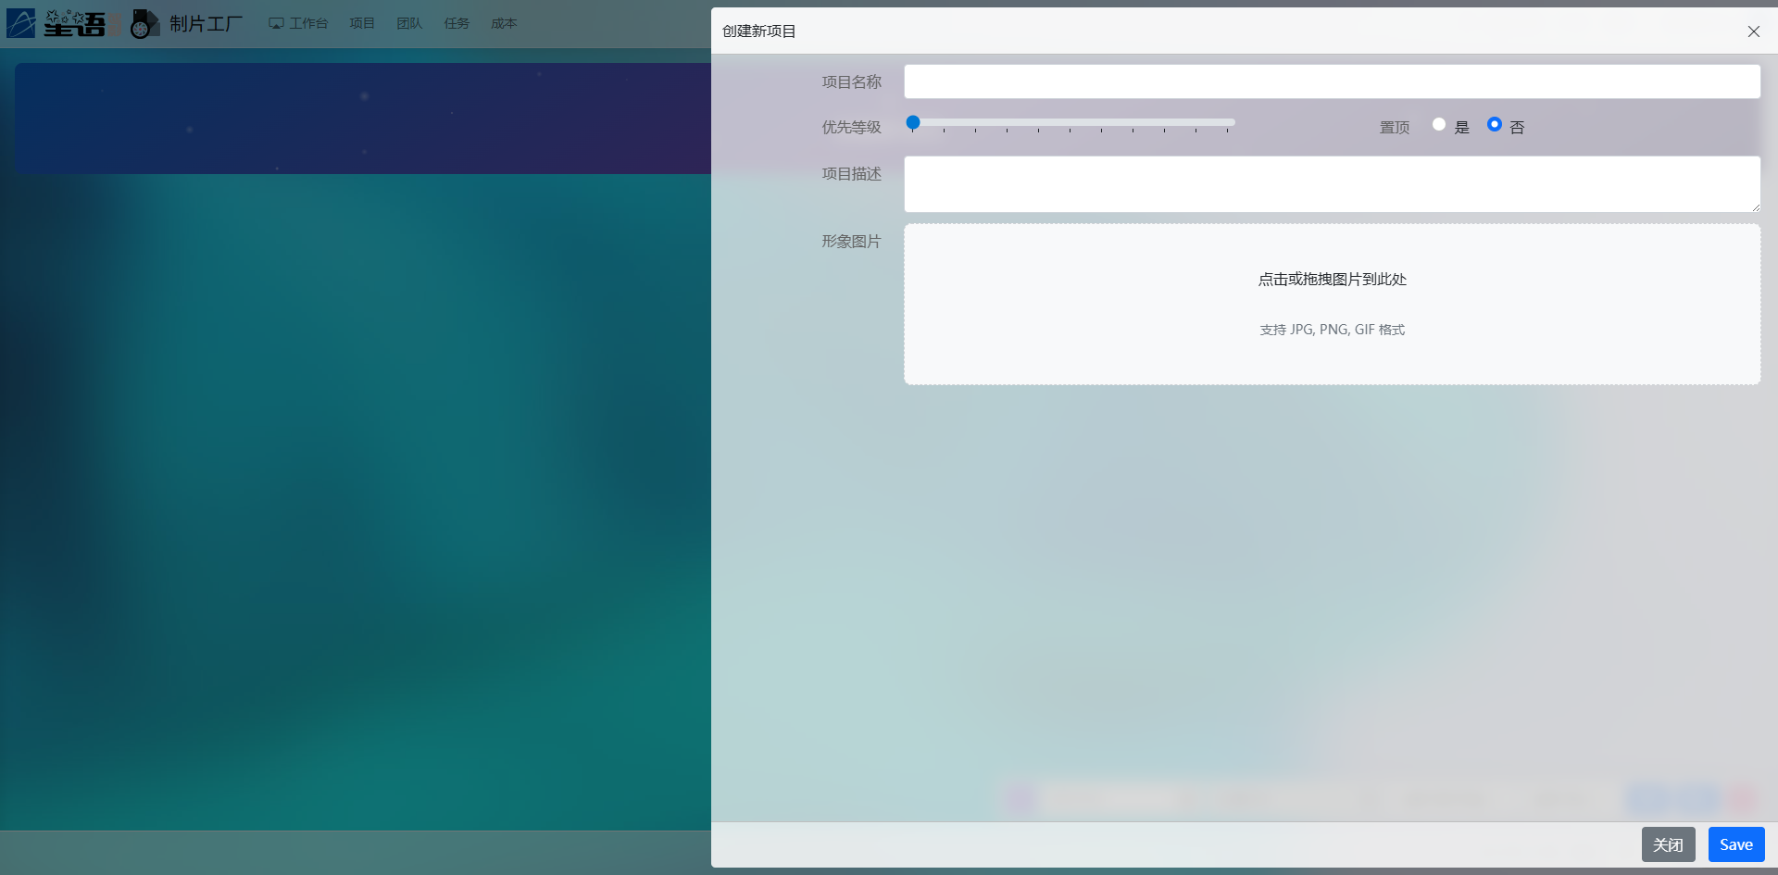Click the film camera icon in header
Image resolution: width=1778 pixels, height=875 pixels.
(x=144, y=23)
